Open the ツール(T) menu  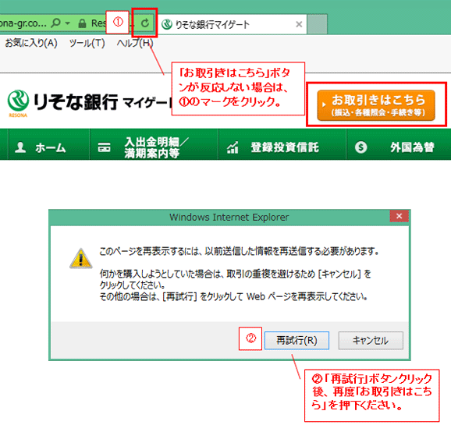pyautogui.click(x=87, y=43)
